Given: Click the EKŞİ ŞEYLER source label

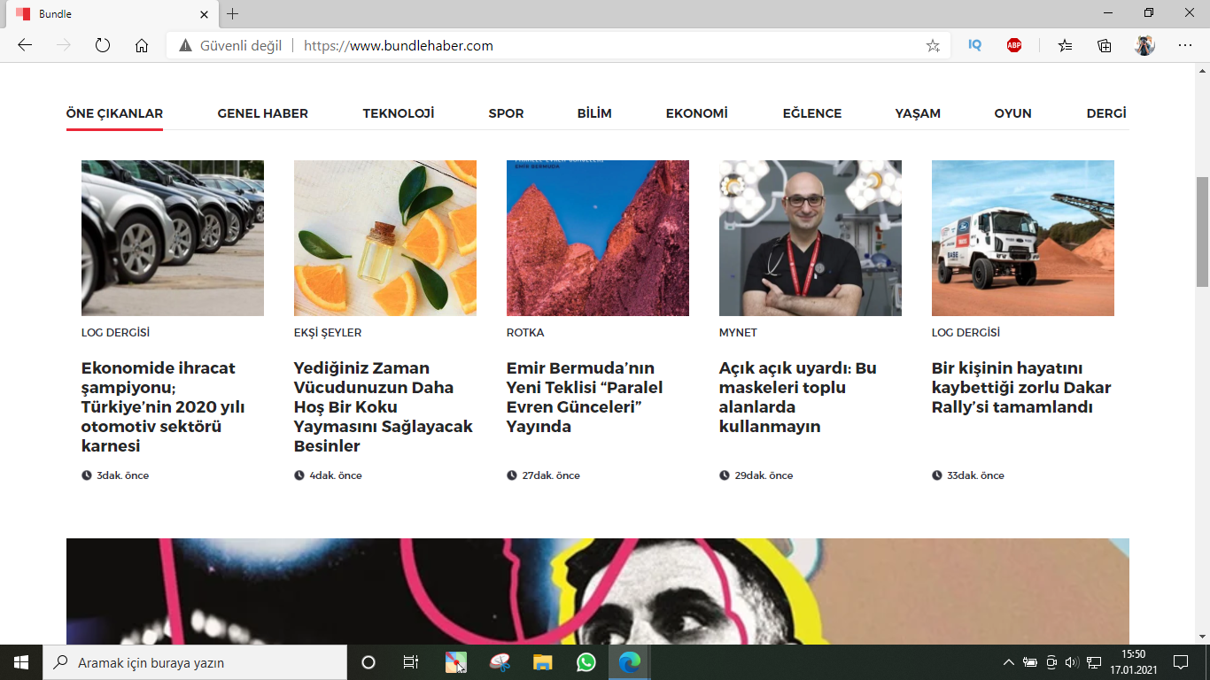Looking at the screenshot, I should coord(328,333).
